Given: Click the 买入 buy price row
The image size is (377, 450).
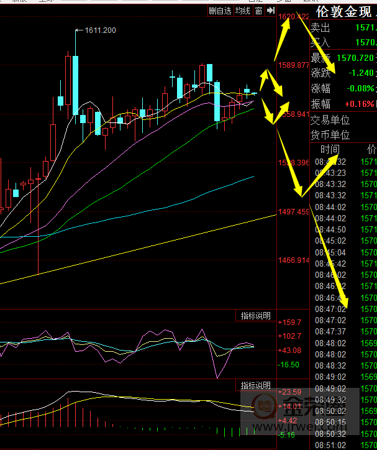Looking at the screenshot, I should (343, 42).
